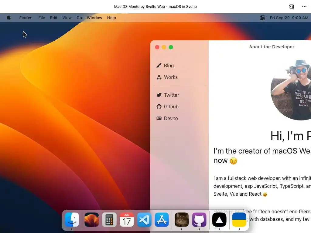Click the winking emoji after "now"
The image size is (311, 233).
tap(234, 161)
